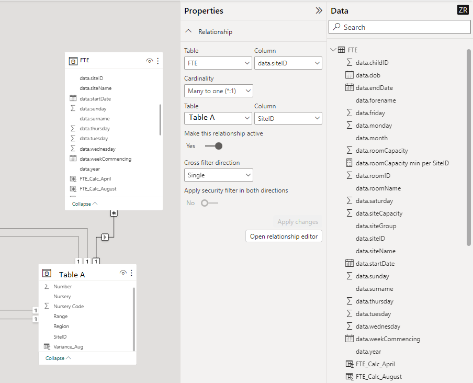This screenshot has height=383, width=473.
Task: Click the many (*) relationship endpoint marker
Action: coord(114,213)
